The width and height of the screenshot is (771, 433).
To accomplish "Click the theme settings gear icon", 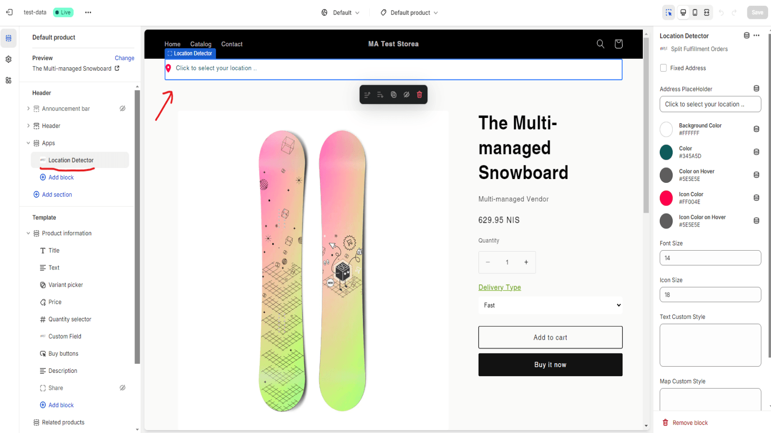I will click(x=9, y=59).
